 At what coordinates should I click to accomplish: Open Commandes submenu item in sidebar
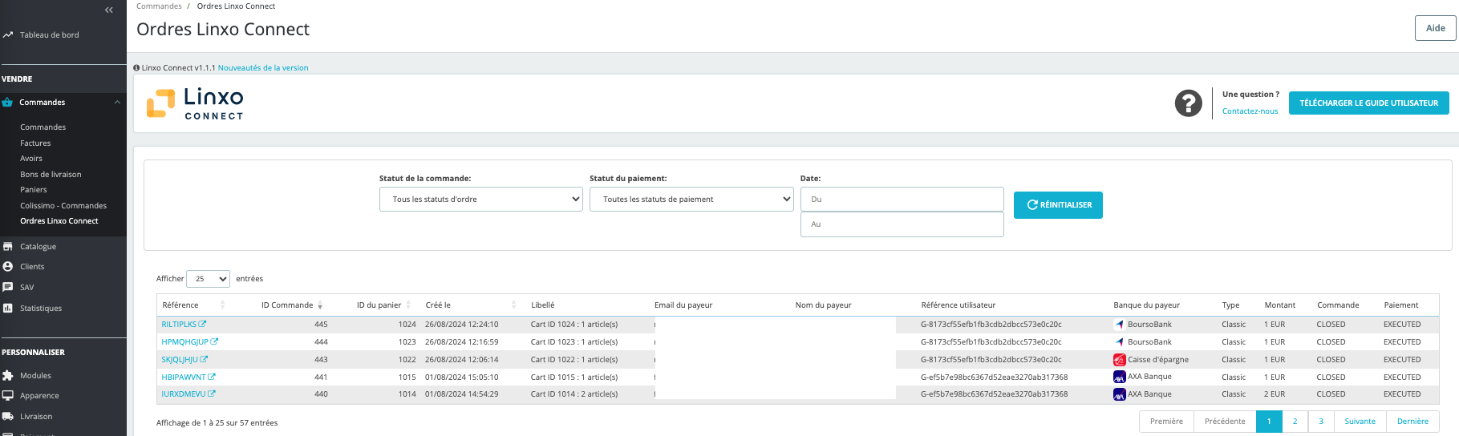click(x=43, y=127)
